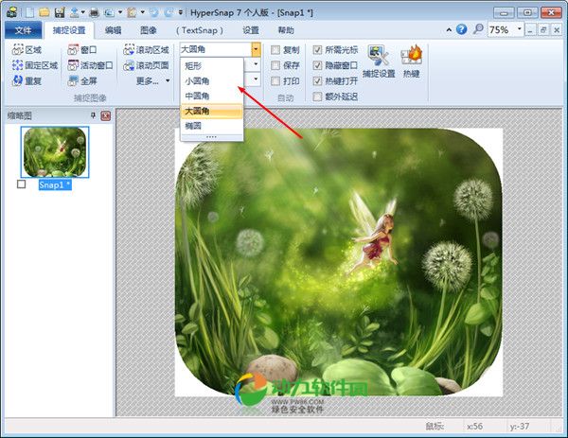Enable the 额外延迟 extra delay checkbox
Image resolution: width=568 pixels, height=438 pixels.
point(317,97)
